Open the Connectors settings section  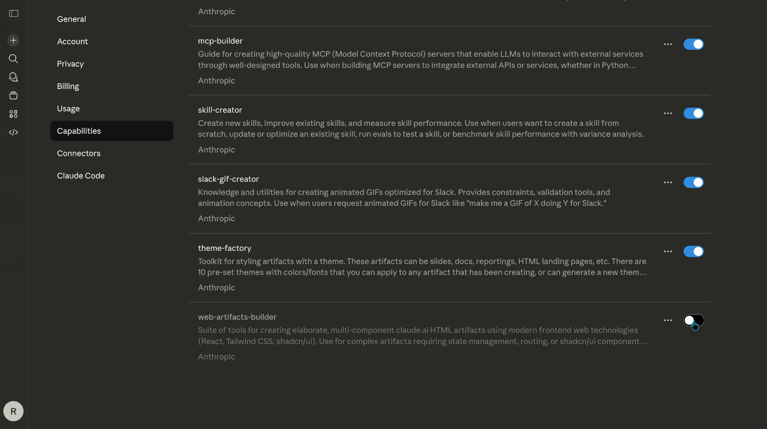click(x=79, y=153)
